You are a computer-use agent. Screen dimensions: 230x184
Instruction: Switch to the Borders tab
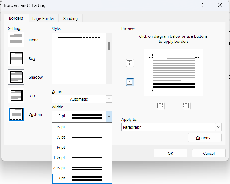[x=16, y=18]
